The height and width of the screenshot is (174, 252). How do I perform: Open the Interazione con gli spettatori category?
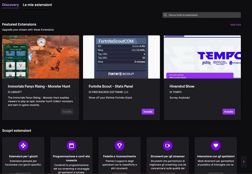tap(216, 155)
